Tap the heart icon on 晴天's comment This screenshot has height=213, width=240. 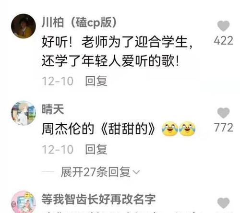point(223,113)
